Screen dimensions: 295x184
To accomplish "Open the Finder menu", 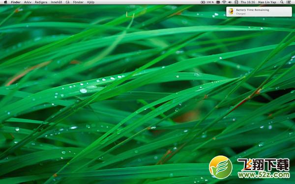I will coord(16,2).
